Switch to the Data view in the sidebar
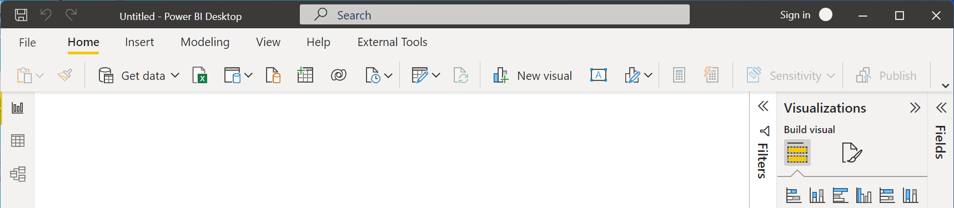 tap(18, 141)
